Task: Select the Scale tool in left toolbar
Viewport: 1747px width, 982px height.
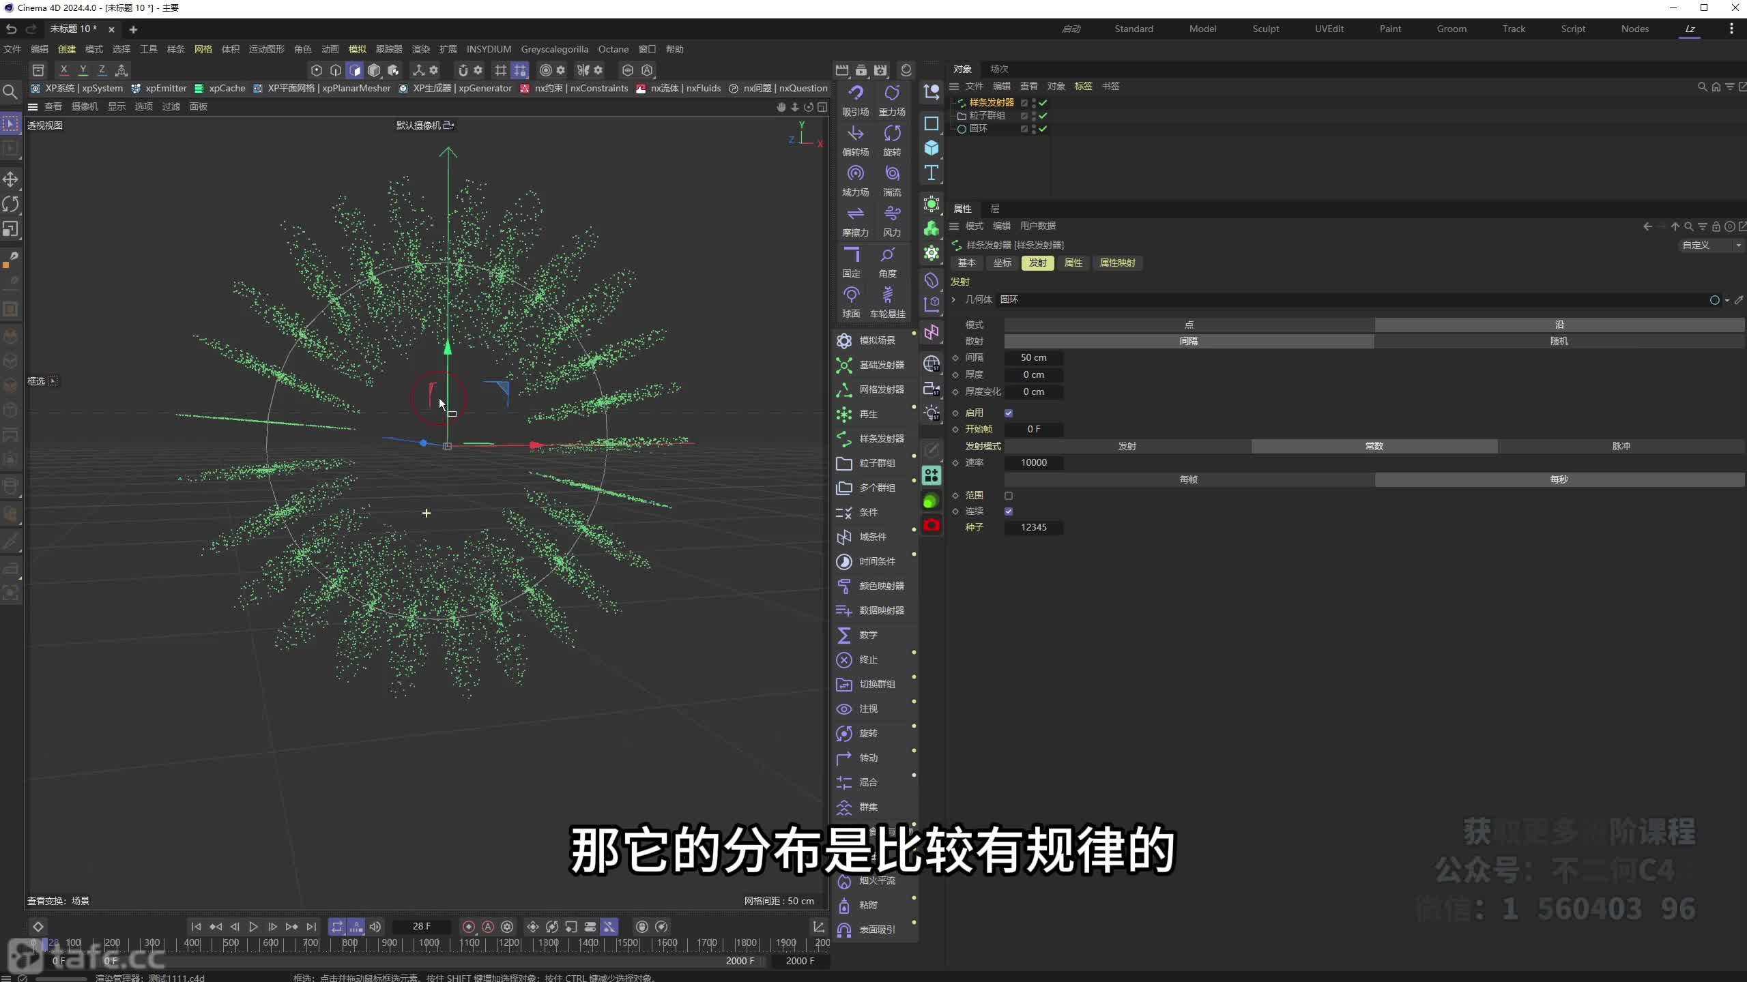Action: tap(10, 228)
